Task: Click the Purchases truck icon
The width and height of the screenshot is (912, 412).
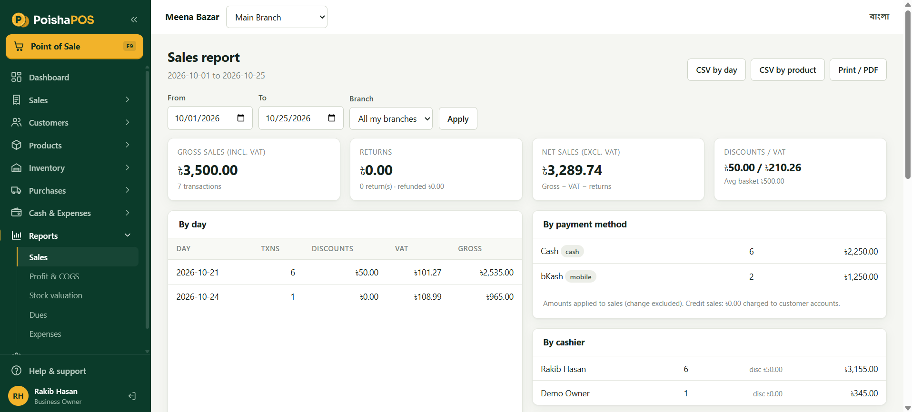Action: (17, 190)
